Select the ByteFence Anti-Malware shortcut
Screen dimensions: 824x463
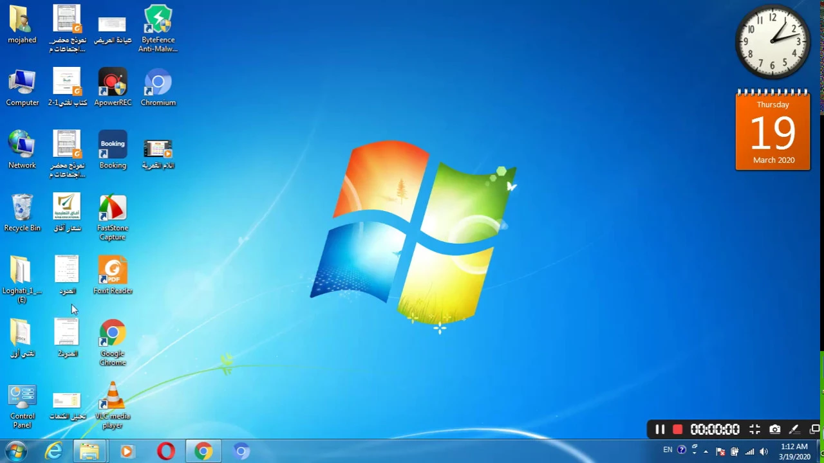(158, 29)
